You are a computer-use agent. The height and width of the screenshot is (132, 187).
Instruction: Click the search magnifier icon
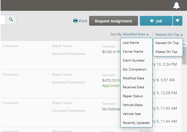tap(11, 19)
